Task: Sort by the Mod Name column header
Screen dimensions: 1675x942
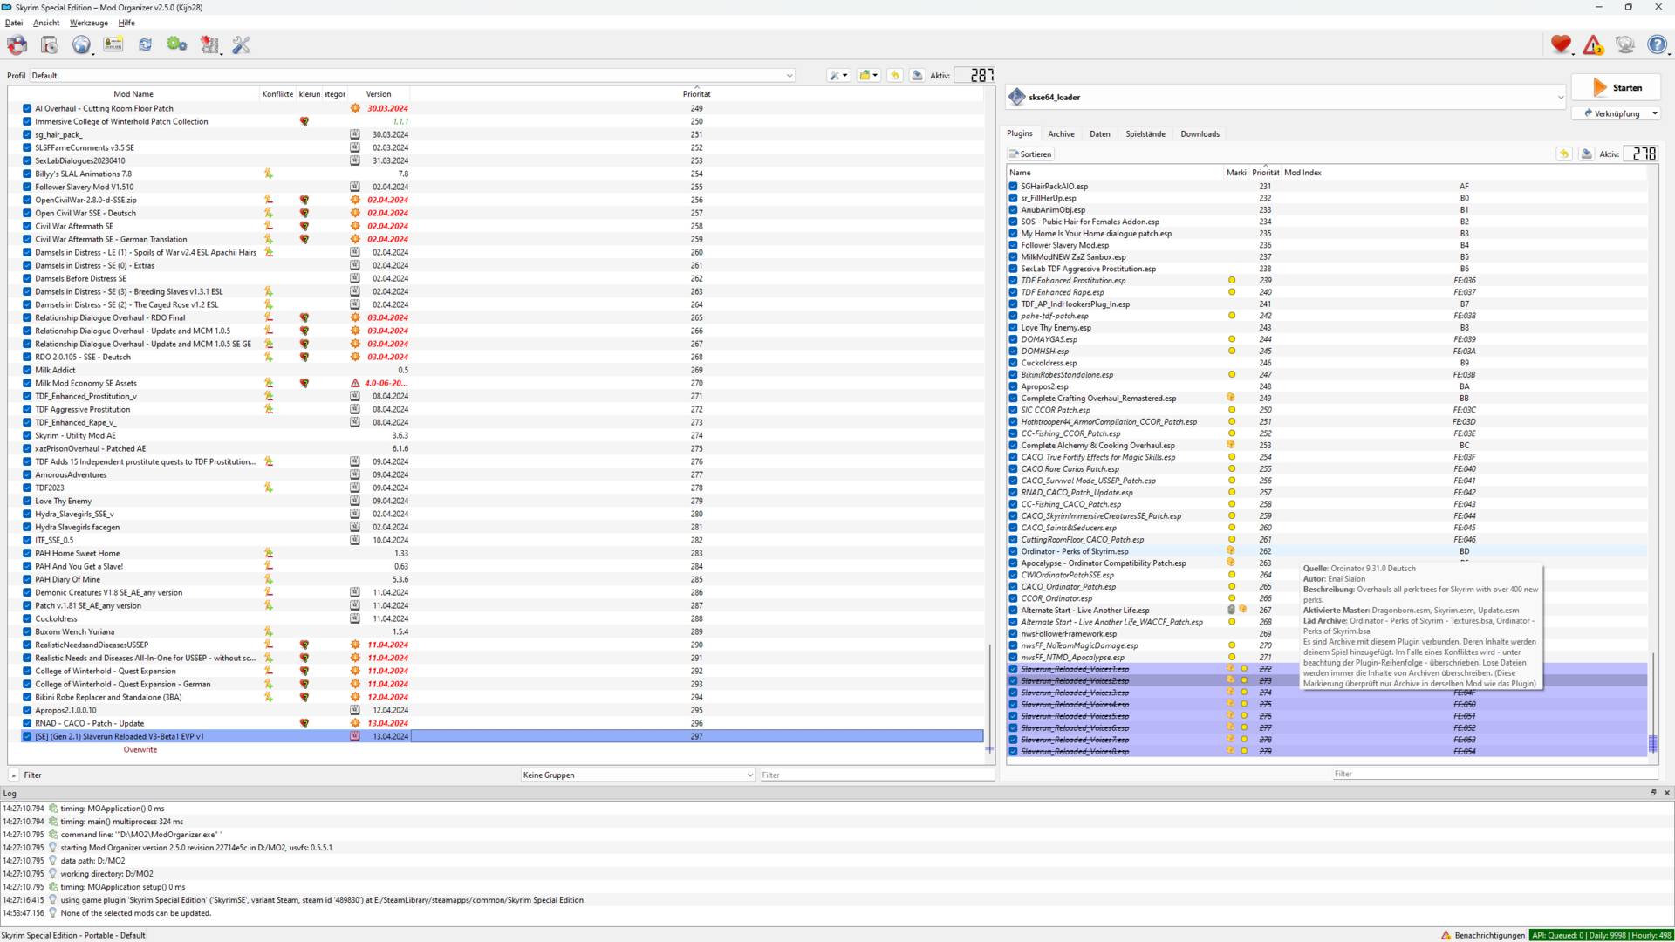Action: point(133,94)
